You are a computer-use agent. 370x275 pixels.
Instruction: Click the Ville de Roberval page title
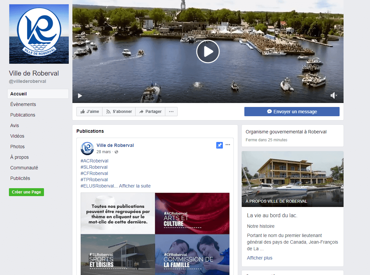34,73
